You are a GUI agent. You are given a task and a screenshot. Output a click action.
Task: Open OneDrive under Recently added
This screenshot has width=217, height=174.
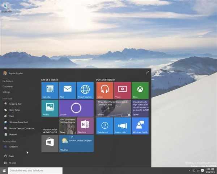[11, 147]
